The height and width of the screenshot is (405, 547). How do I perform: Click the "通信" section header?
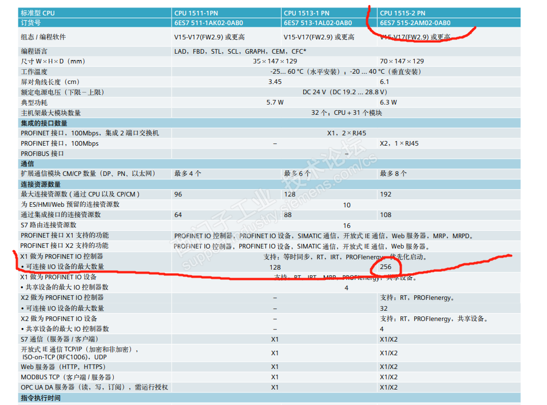pyautogui.click(x=27, y=164)
